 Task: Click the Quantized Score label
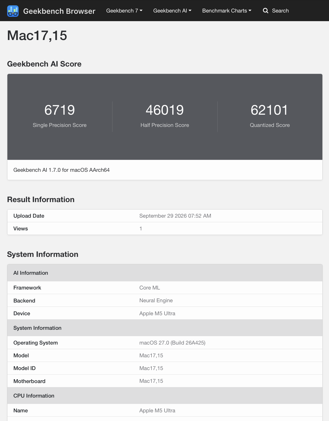coord(270,125)
